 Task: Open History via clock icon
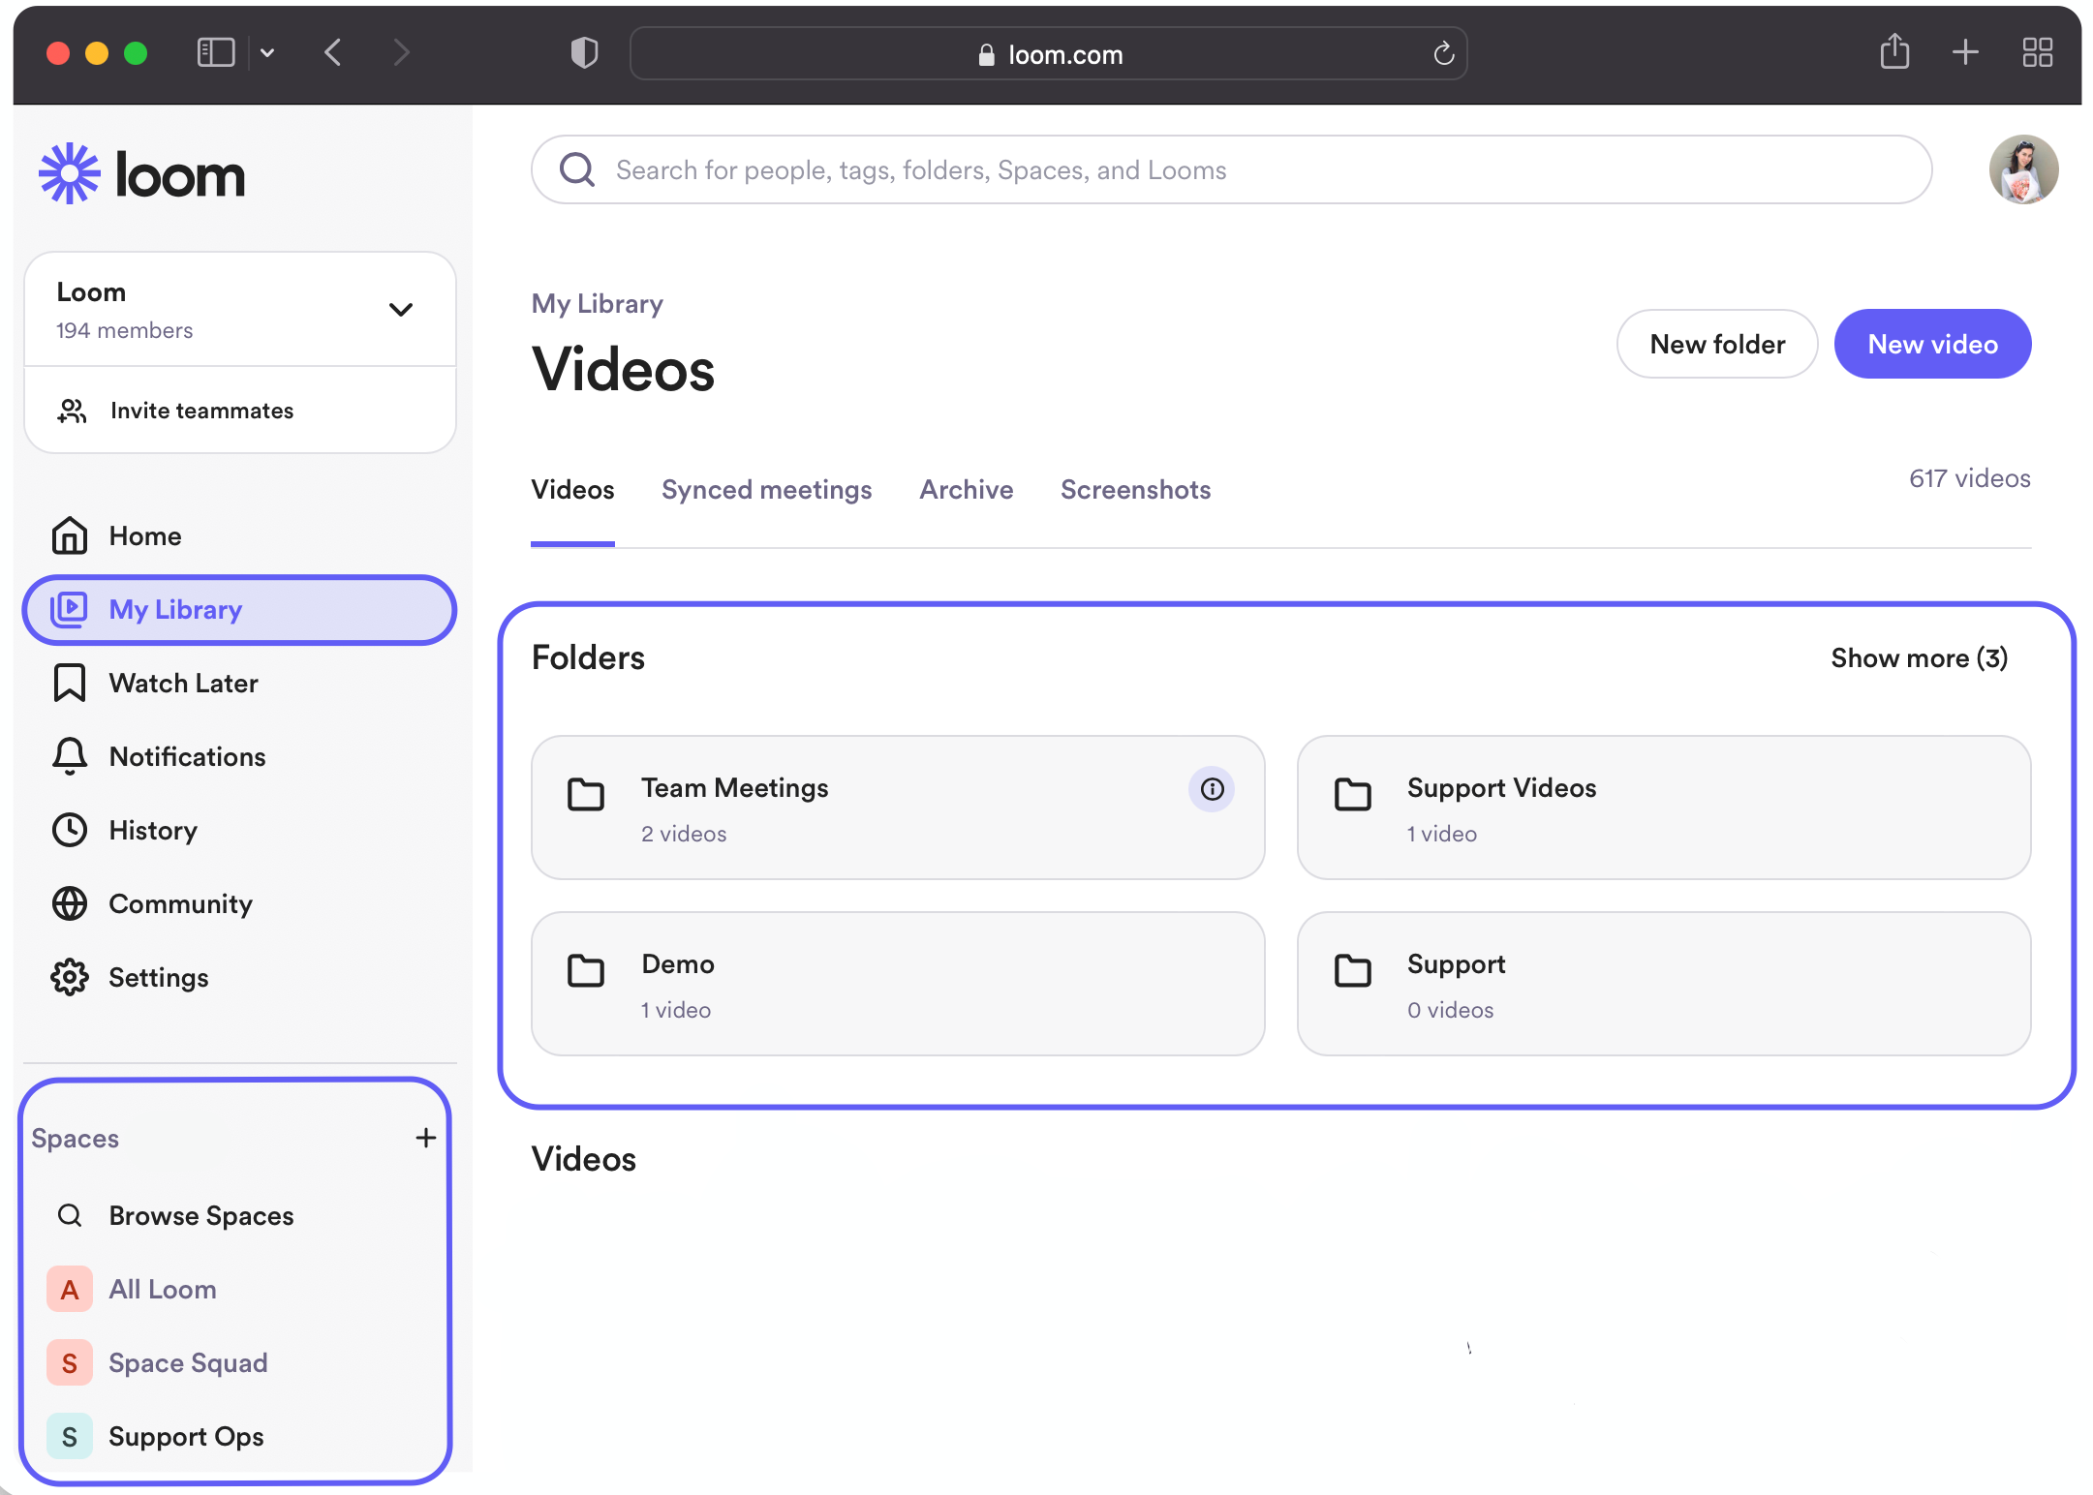click(x=70, y=830)
